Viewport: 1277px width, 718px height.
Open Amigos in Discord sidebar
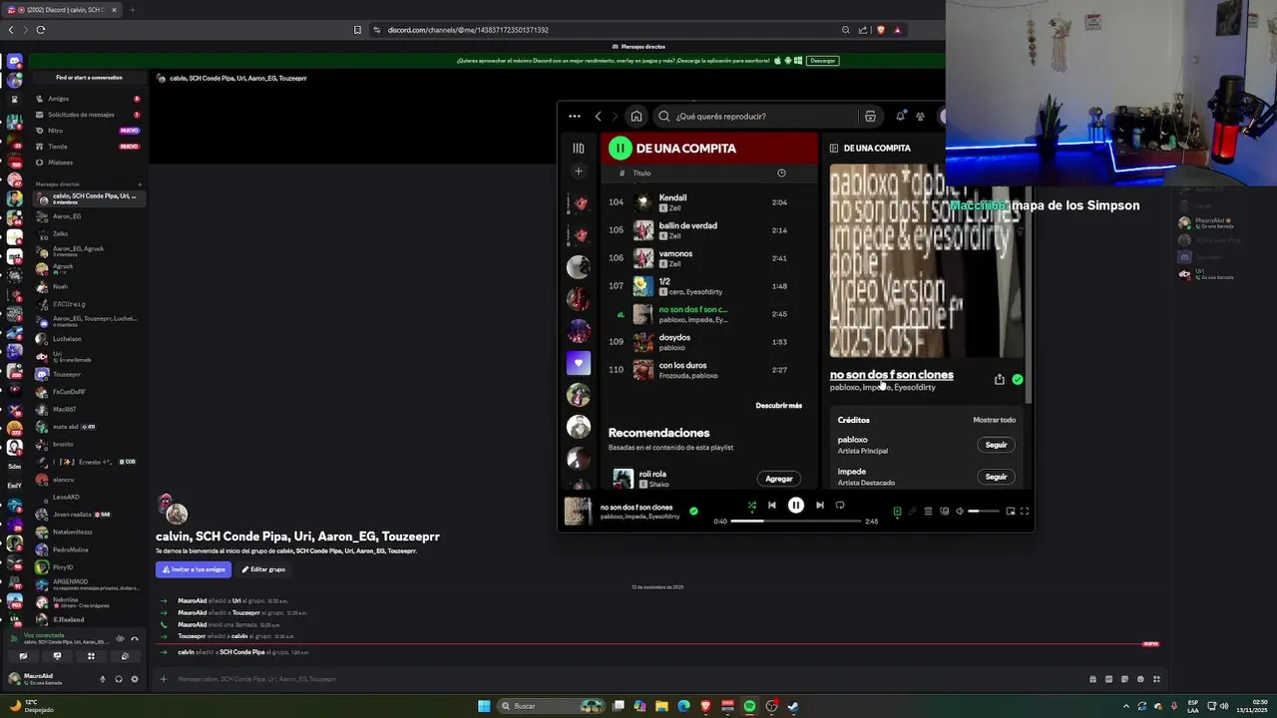pyautogui.click(x=88, y=99)
